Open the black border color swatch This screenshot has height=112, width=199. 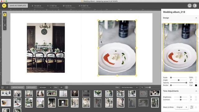click(196, 85)
